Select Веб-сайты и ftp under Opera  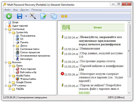click(28, 72)
